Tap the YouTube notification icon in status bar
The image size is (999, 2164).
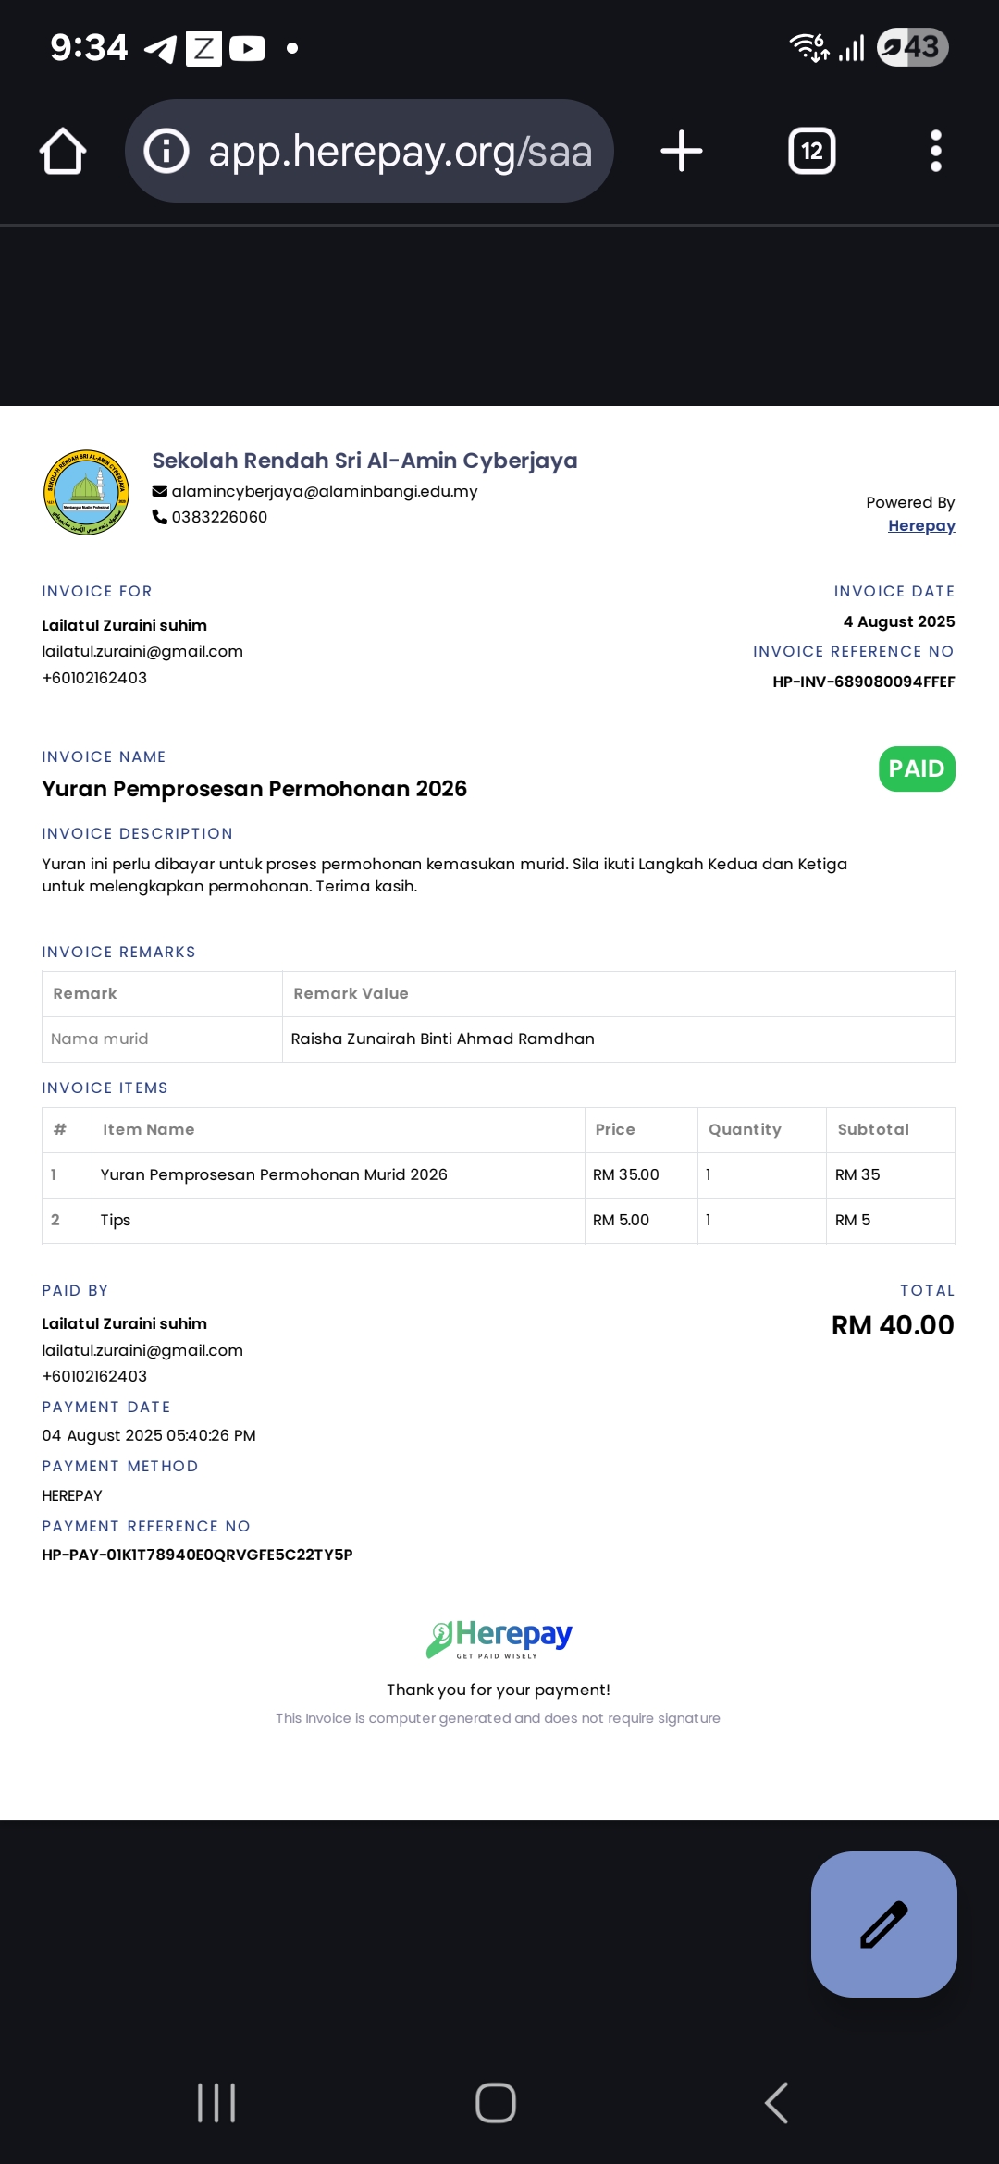(x=247, y=48)
